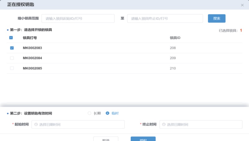The width and height of the screenshot is (249, 141).
Task: Click lock ID 210 in the table
Action: pyautogui.click(x=173, y=68)
